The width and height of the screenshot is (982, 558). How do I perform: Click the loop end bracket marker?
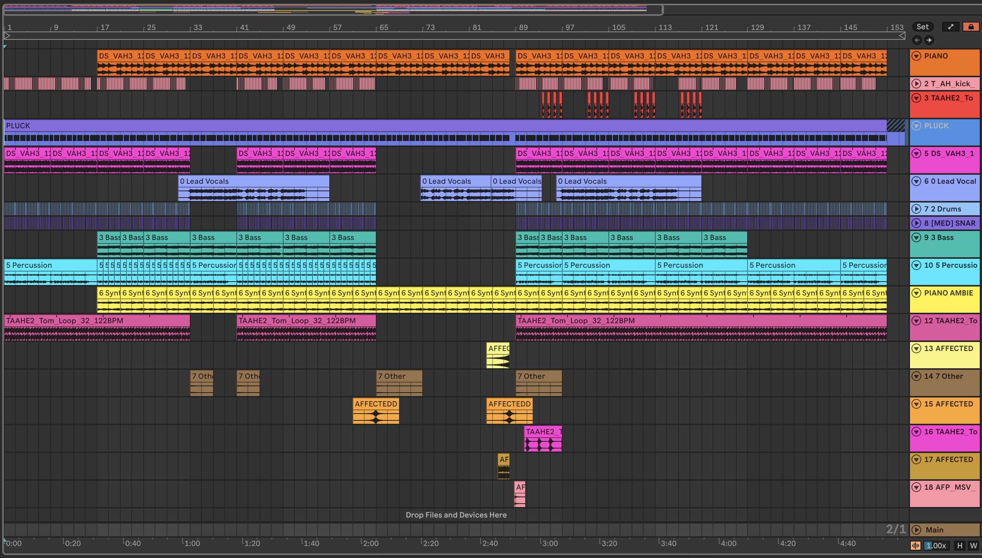click(x=902, y=36)
